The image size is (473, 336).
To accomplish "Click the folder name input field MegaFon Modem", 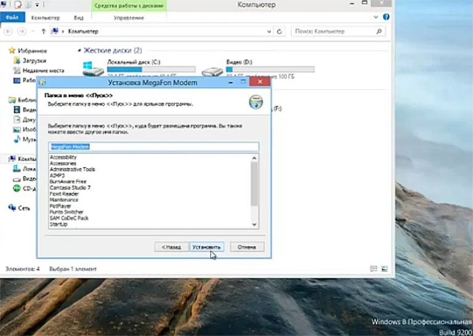I will coord(153,146).
